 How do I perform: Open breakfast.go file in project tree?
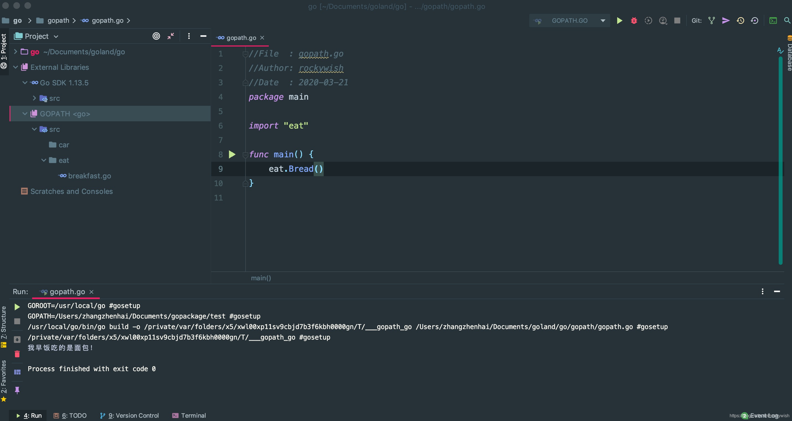[89, 176]
